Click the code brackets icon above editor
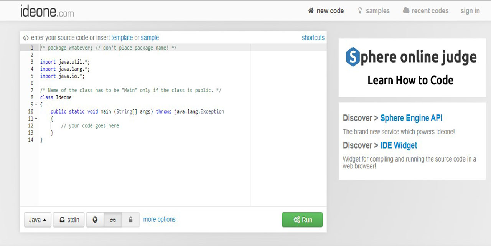The image size is (491, 246). [26, 38]
